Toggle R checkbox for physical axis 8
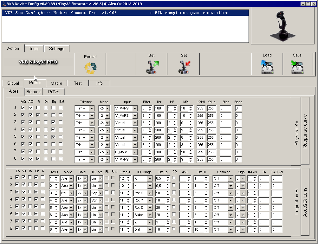The width and height of the screenshot is (318, 244). coord(38,159)
